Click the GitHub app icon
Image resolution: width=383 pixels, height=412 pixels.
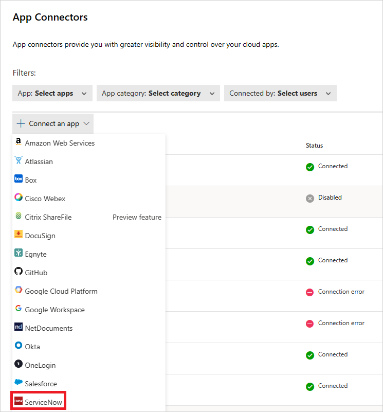coord(19,272)
